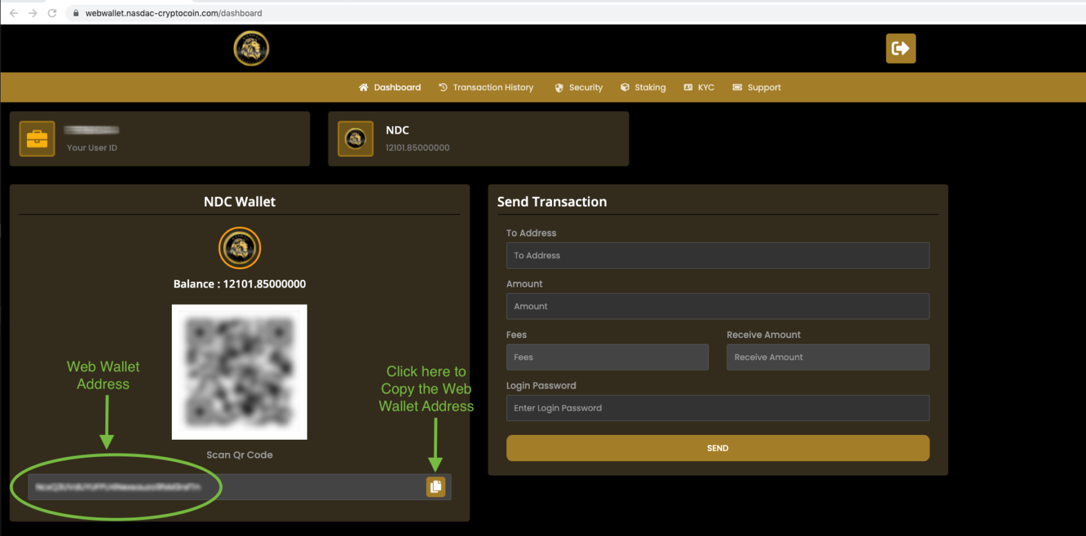Click the NDC coin icon in the balance card

pyautogui.click(x=355, y=139)
